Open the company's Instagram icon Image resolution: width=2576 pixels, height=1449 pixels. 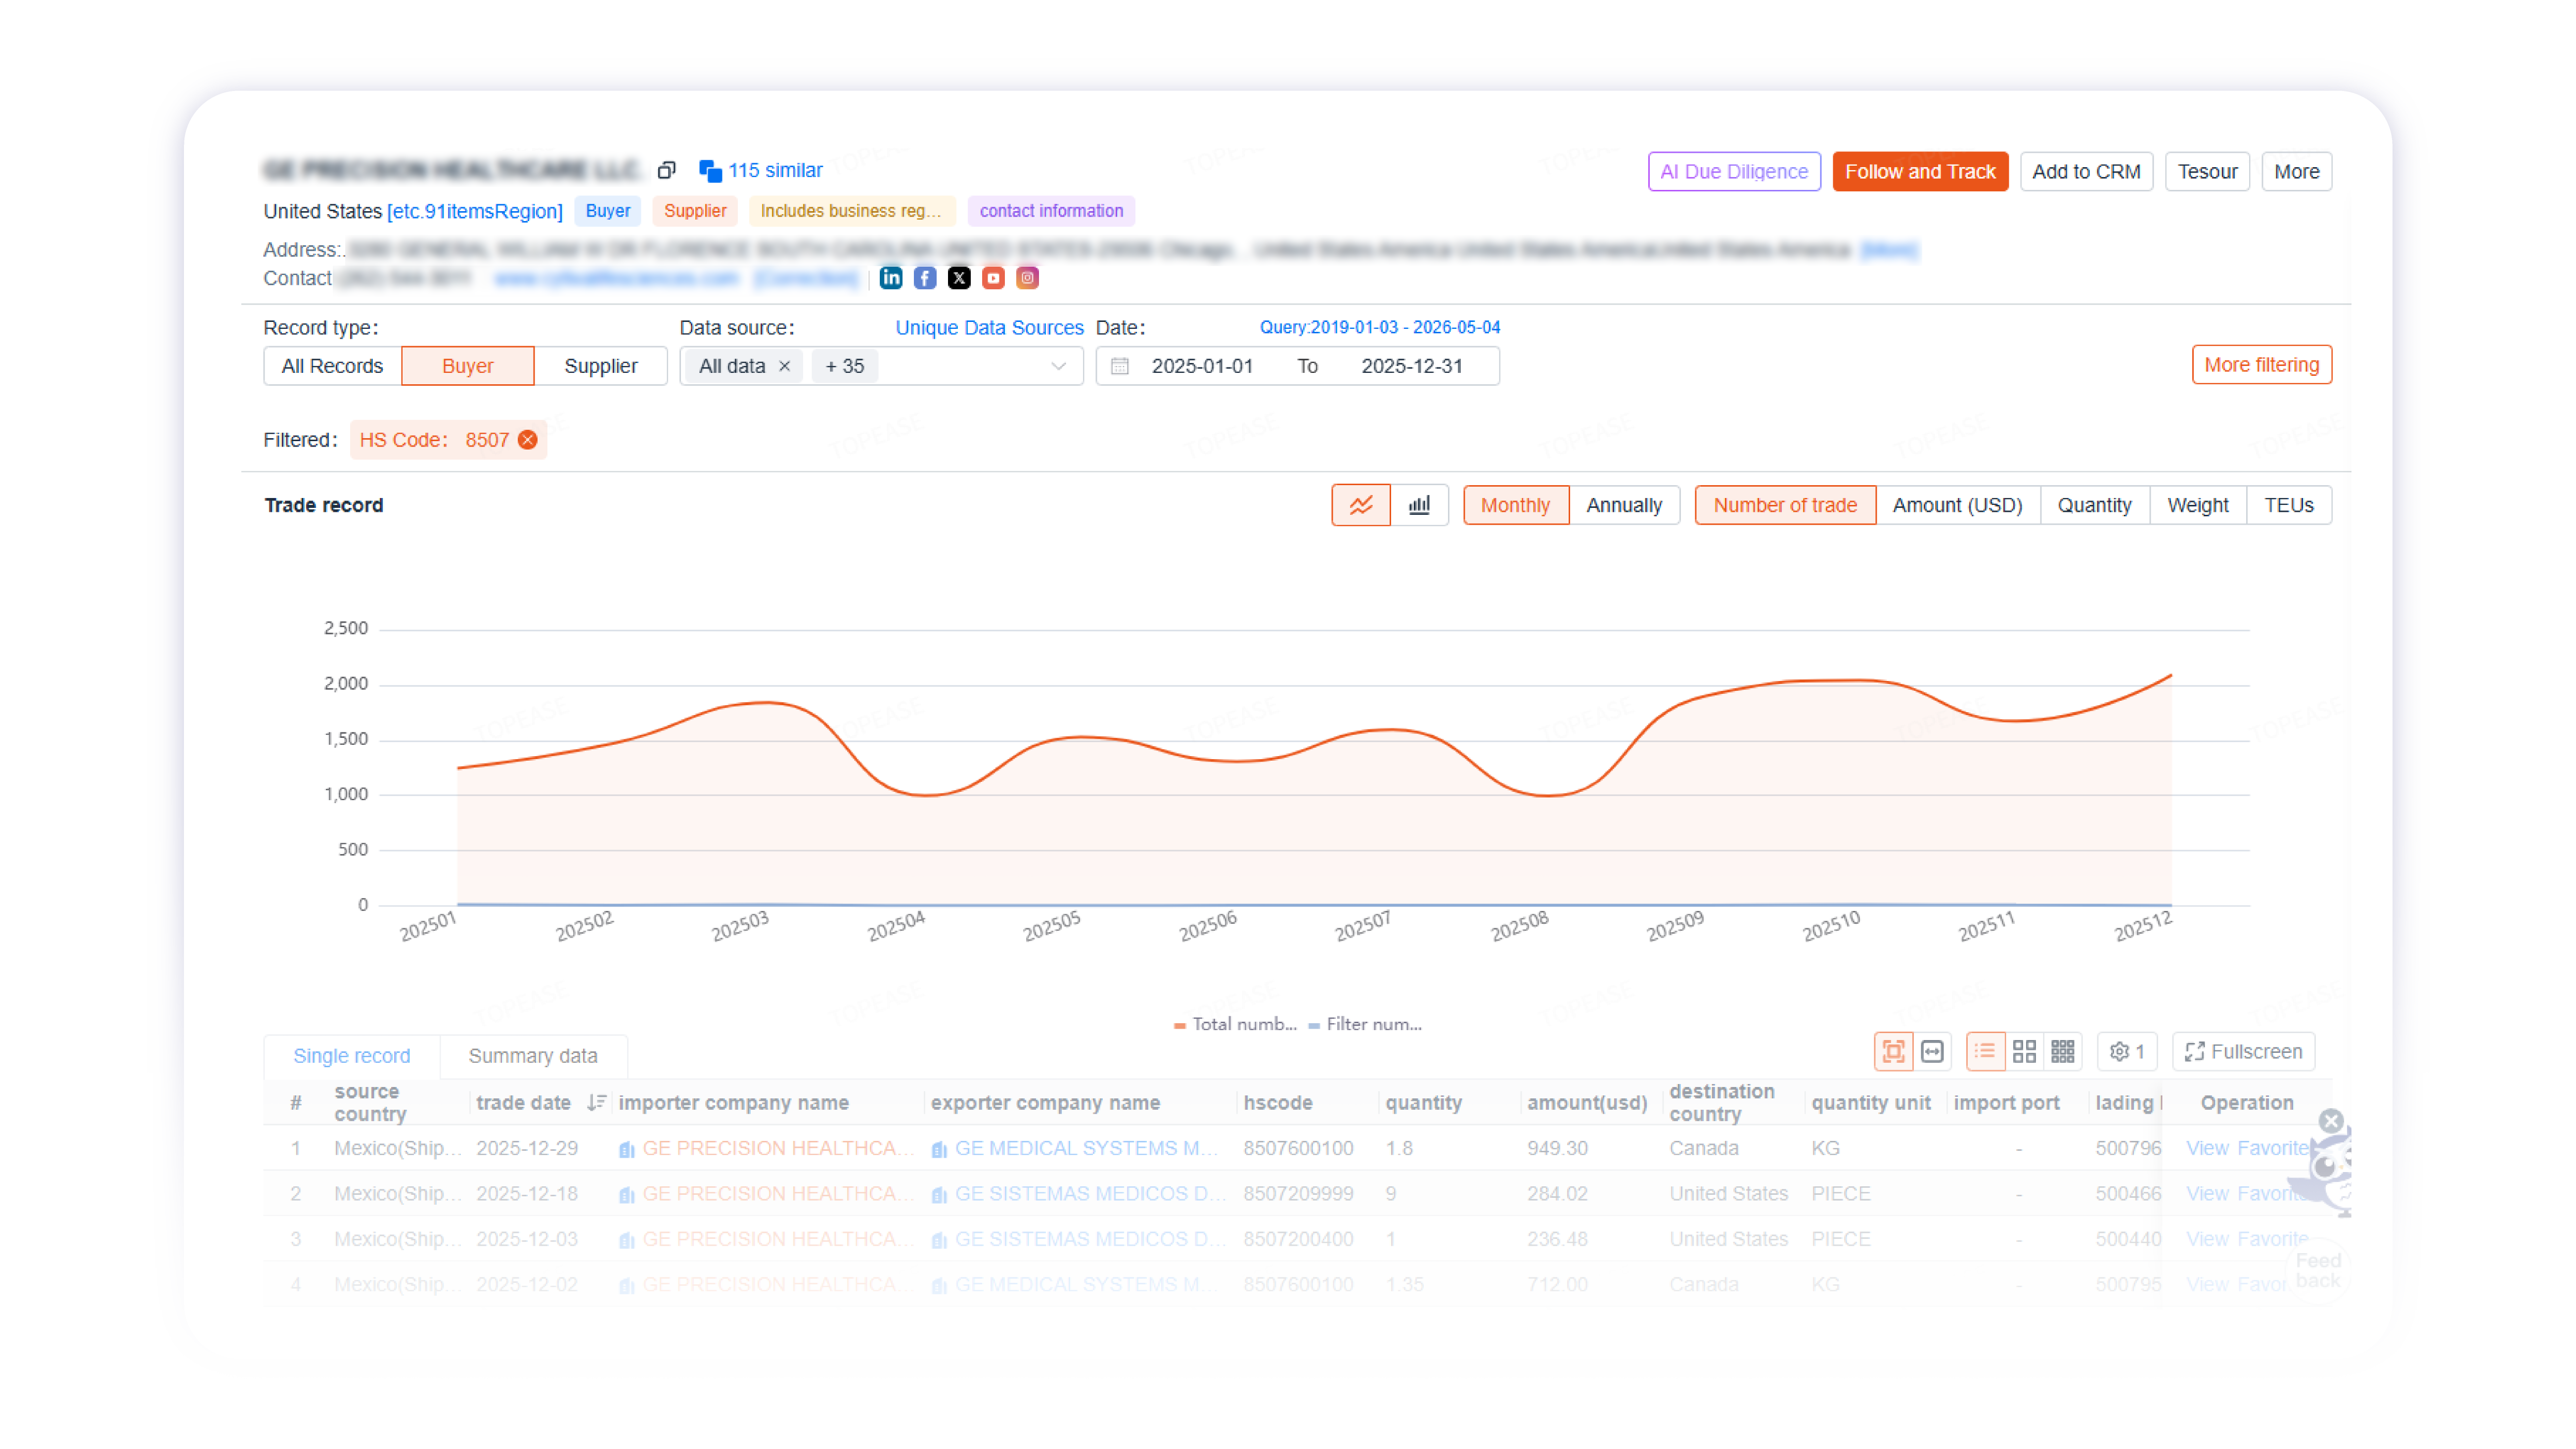point(1027,278)
